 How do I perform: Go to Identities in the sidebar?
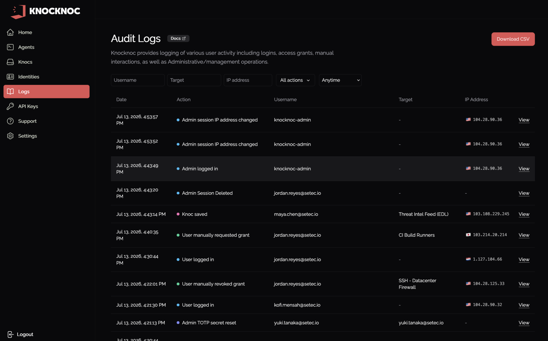(29, 77)
